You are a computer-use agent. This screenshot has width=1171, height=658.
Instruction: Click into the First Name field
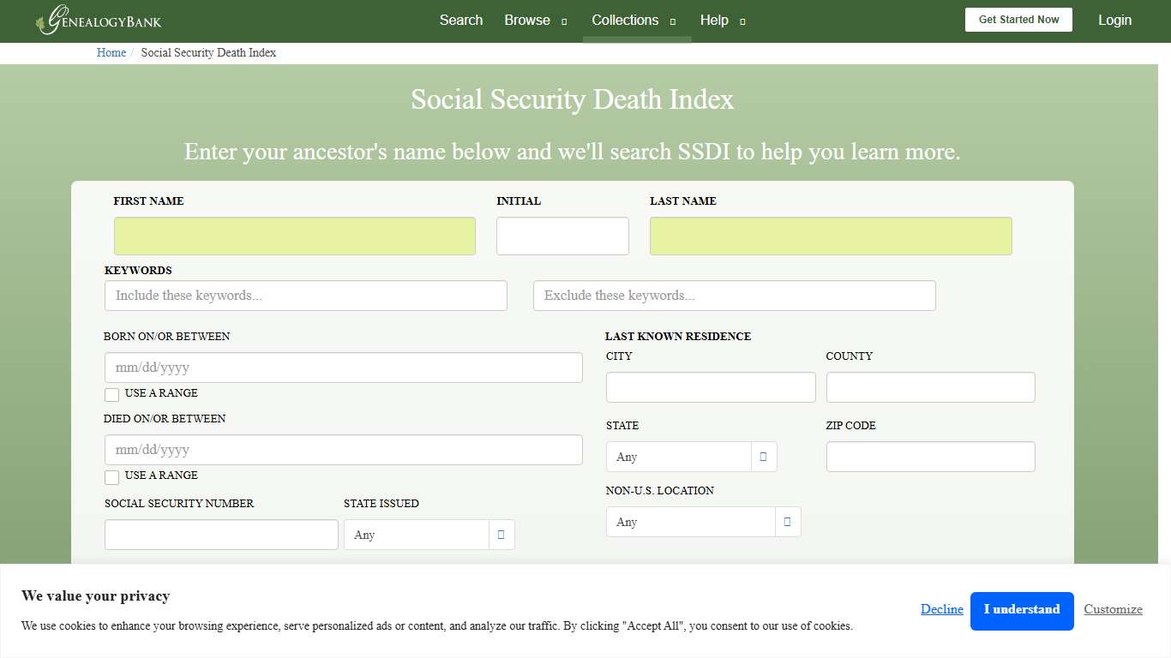(x=294, y=236)
